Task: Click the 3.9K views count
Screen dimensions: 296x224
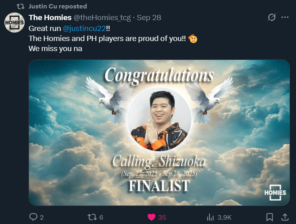Action: pyautogui.click(x=225, y=218)
